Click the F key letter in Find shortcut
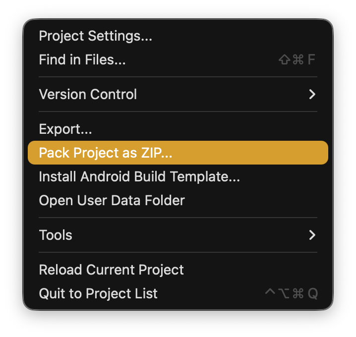 (311, 60)
